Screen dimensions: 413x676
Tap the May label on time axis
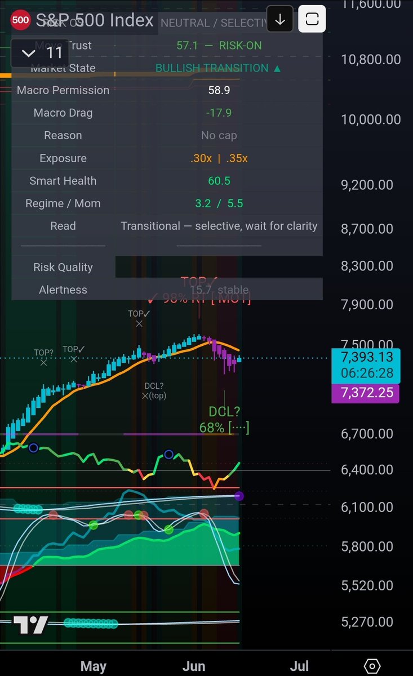click(94, 666)
